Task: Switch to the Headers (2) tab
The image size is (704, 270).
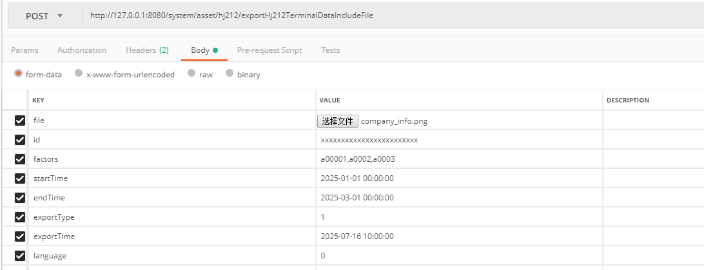Action: click(147, 50)
